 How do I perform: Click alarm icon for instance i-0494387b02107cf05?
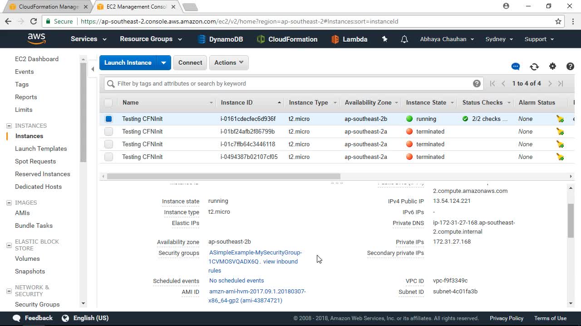[560, 157]
